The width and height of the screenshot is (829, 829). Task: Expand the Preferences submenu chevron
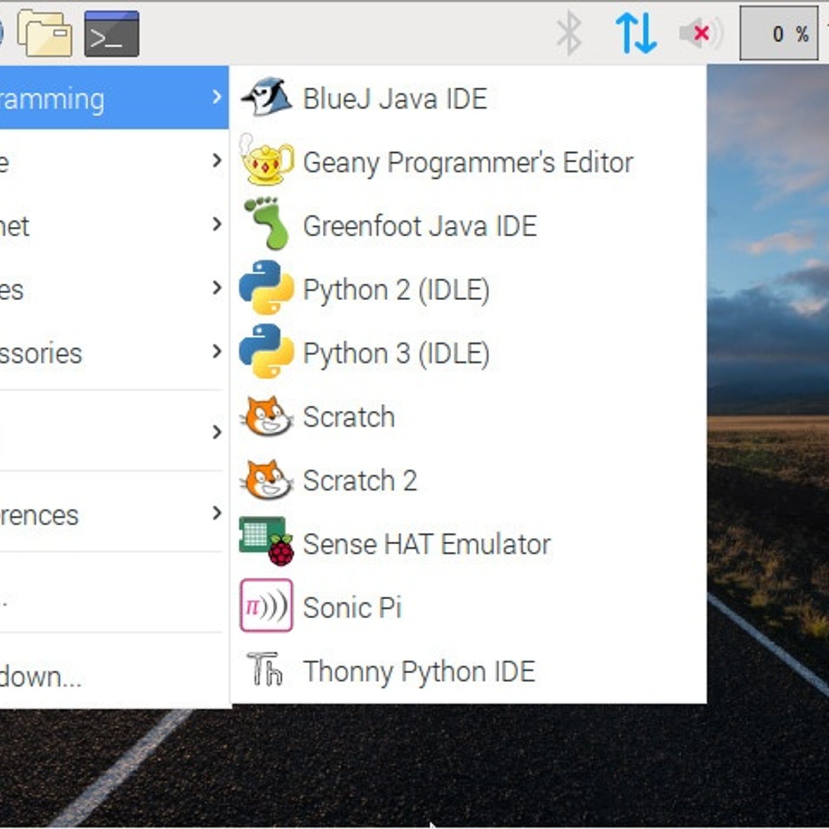pos(217,513)
